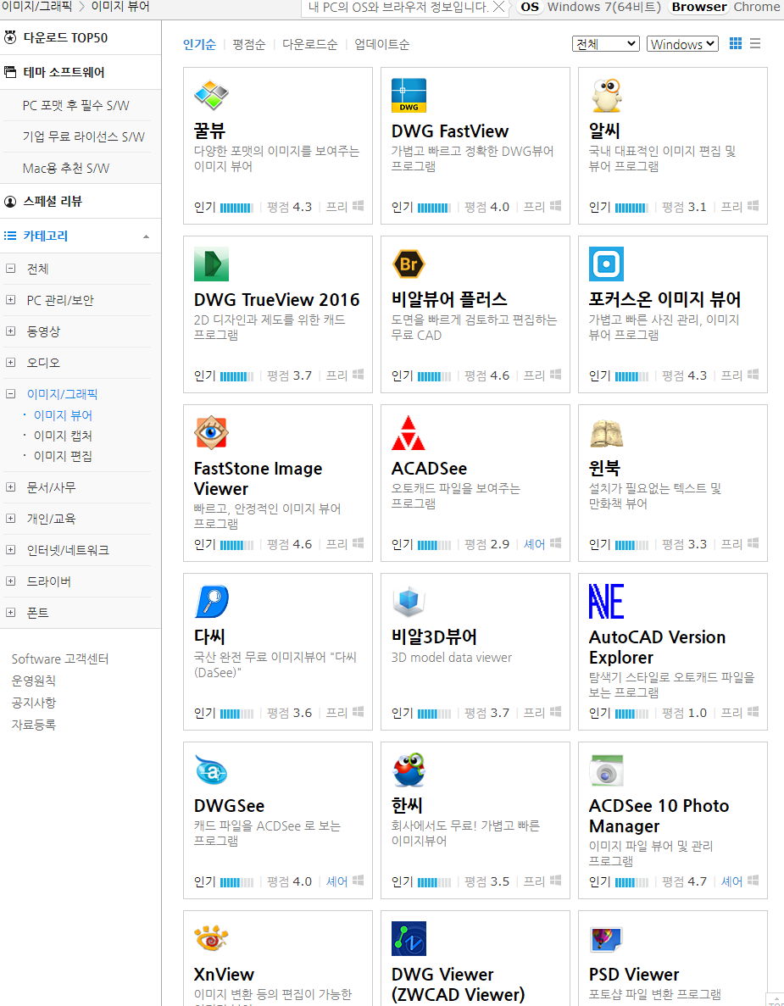Open the FastStone Image Viewer eye icon

coord(211,432)
